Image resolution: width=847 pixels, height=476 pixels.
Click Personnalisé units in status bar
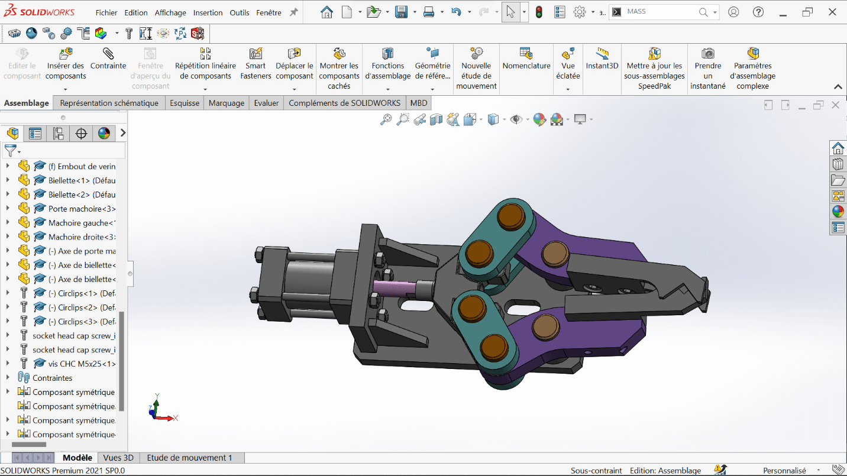(784, 471)
